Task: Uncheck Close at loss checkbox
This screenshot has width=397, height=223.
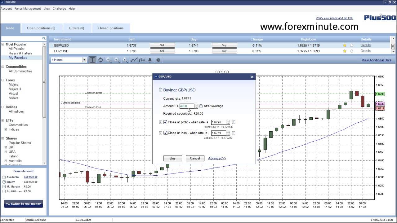Action: tap(165, 133)
